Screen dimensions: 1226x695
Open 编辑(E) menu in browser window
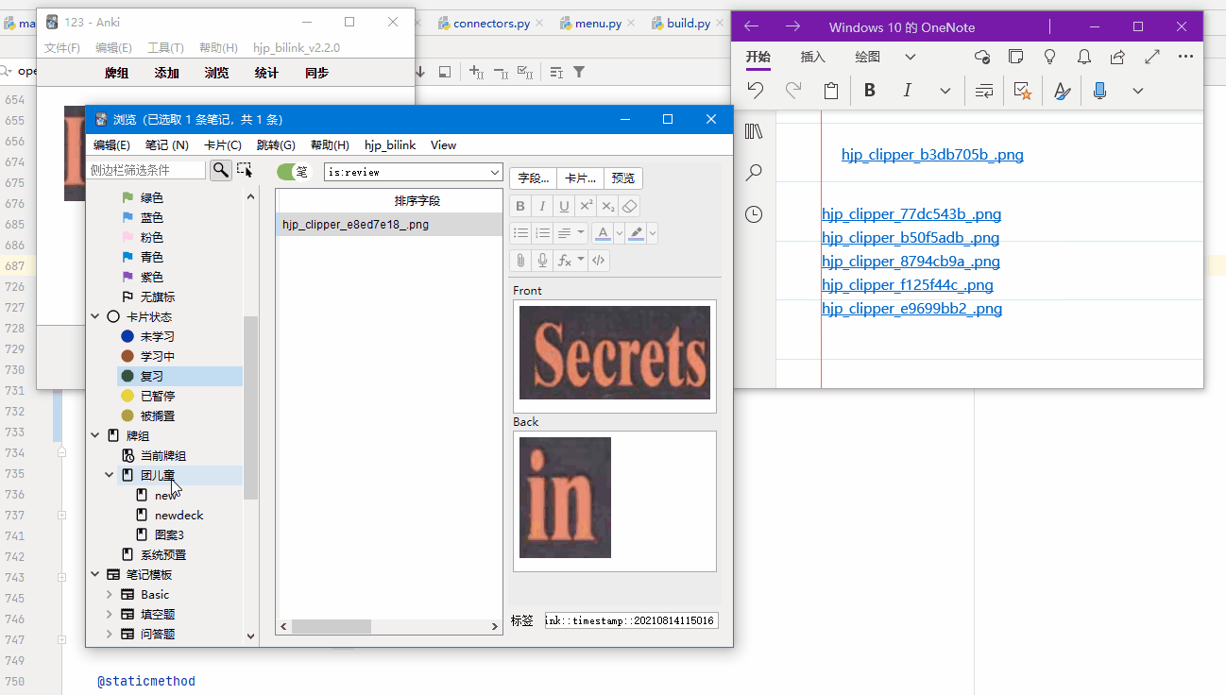(111, 144)
